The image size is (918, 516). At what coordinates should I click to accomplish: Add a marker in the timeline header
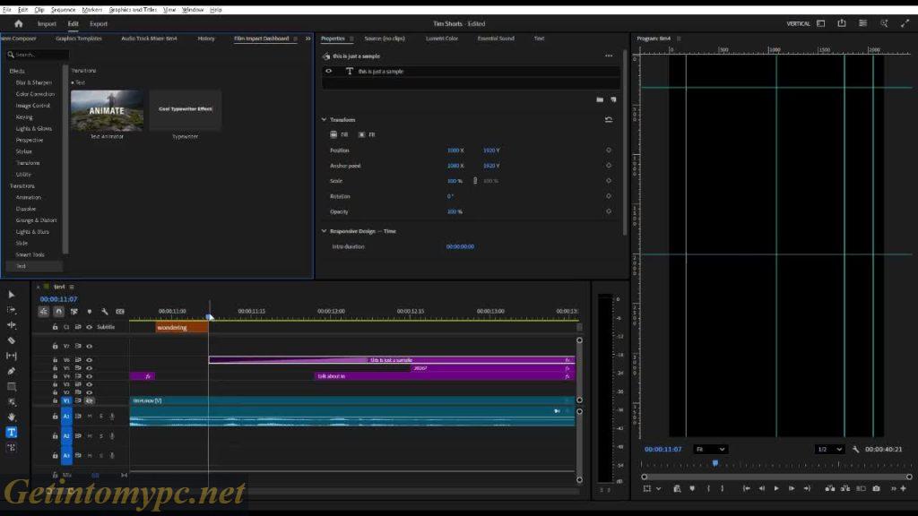click(x=90, y=312)
